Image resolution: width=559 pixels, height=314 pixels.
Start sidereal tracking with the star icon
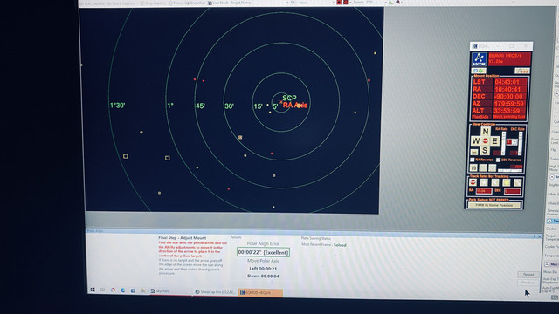pos(484,182)
